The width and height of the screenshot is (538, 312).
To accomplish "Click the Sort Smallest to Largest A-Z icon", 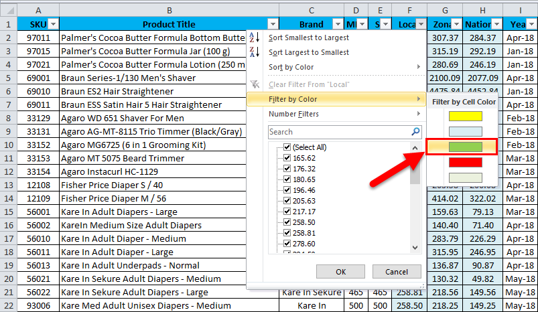I will pos(254,37).
